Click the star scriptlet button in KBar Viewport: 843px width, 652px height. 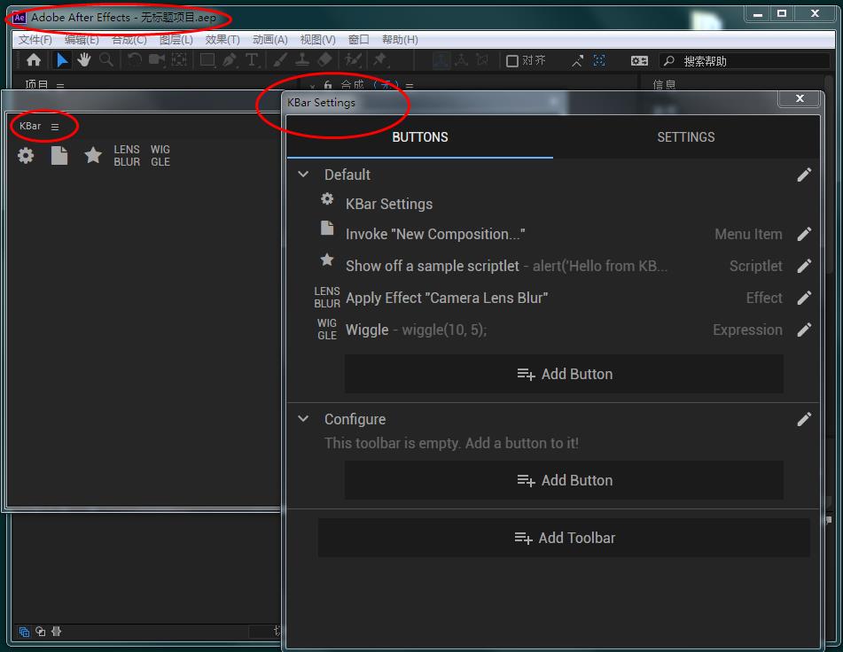92,156
